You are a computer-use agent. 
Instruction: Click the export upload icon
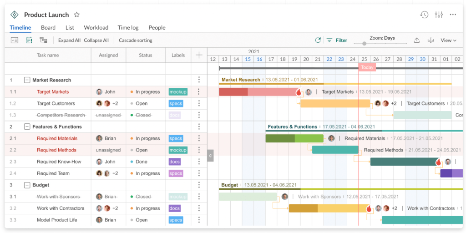pyautogui.click(x=416, y=41)
